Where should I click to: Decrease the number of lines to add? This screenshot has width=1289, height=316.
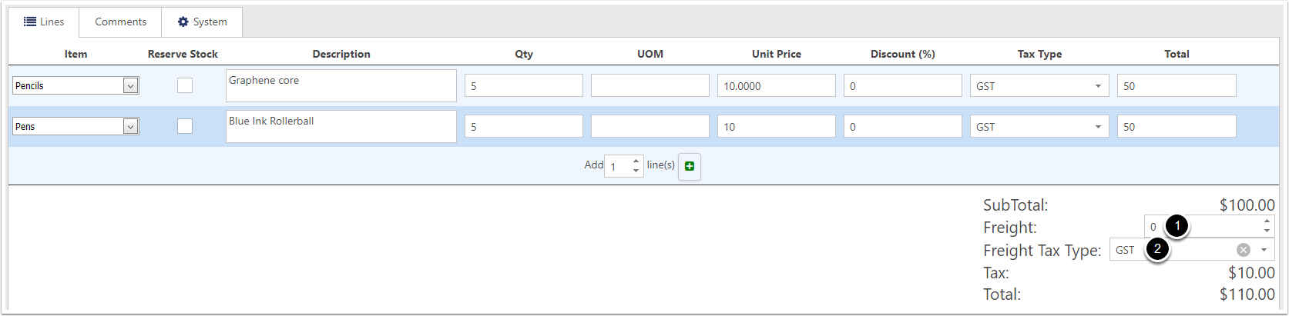636,170
